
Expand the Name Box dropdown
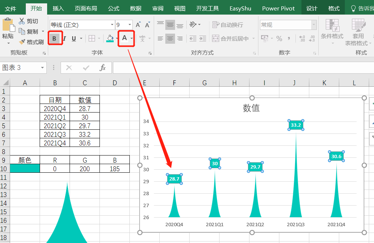42,68
